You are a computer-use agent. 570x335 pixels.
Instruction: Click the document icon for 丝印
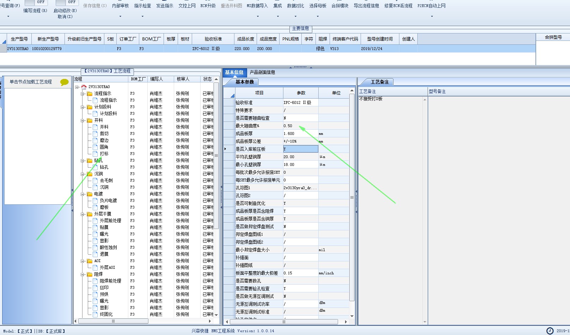click(95, 287)
